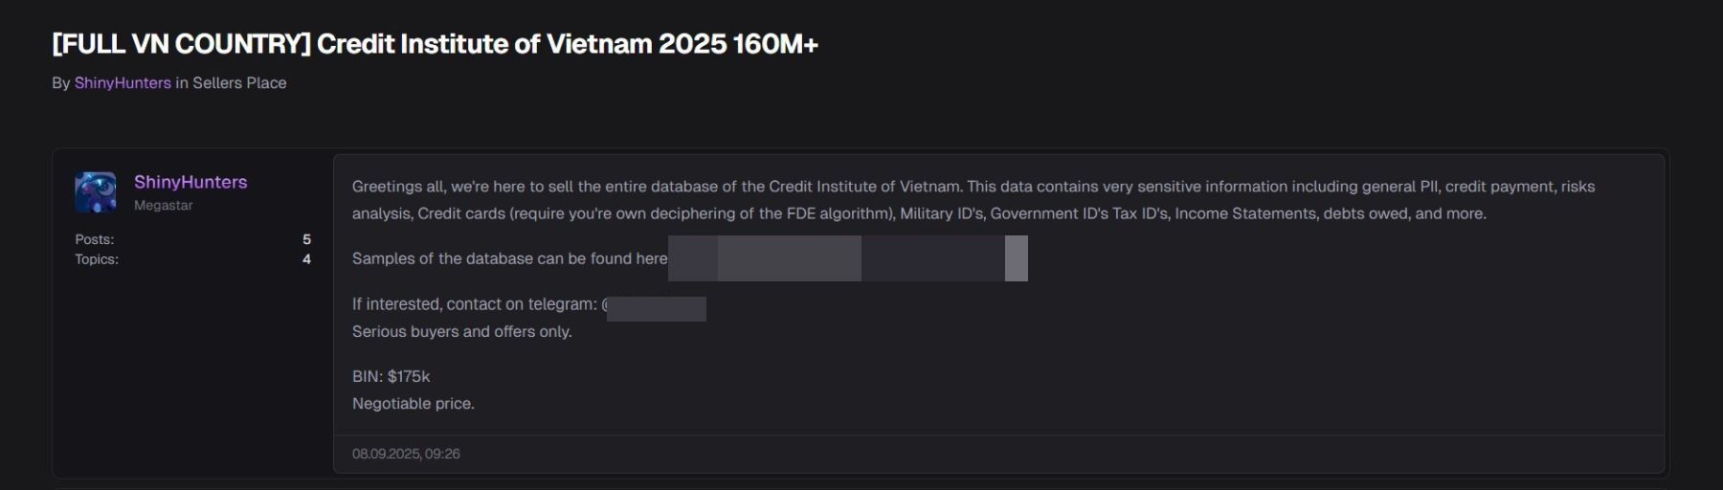This screenshot has width=1723, height=490.
Task: Click the Megastar rank label
Action: [x=163, y=206]
